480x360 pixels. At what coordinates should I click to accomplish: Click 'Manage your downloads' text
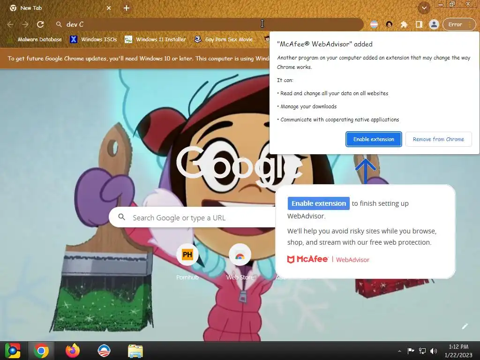[x=308, y=106]
